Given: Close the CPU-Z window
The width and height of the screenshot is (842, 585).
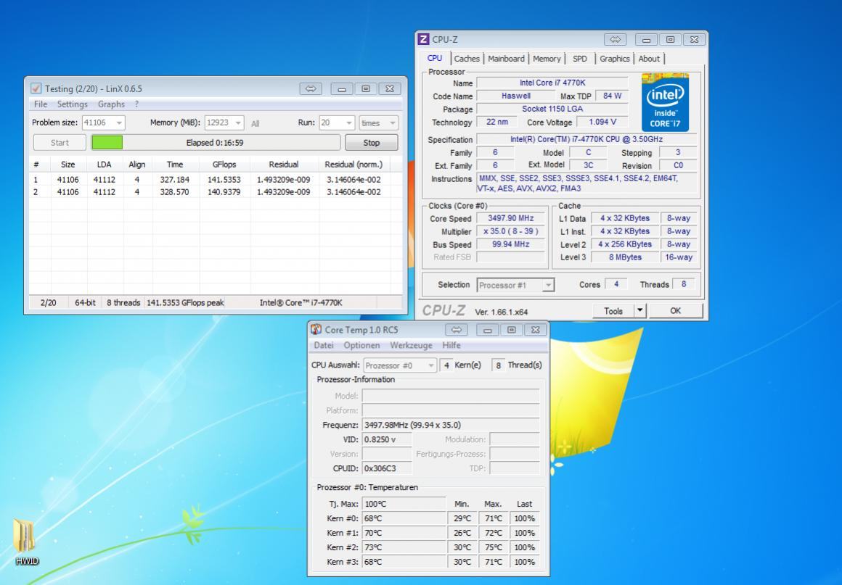Looking at the screenshot, I should (x=695, y=39).
